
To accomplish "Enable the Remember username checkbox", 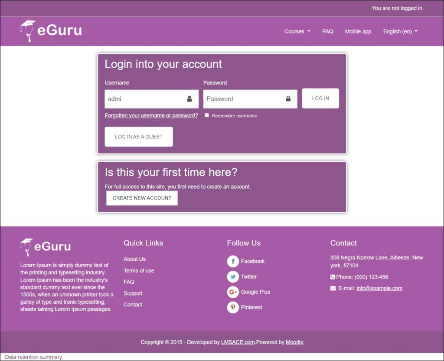I will pos(207,115).
